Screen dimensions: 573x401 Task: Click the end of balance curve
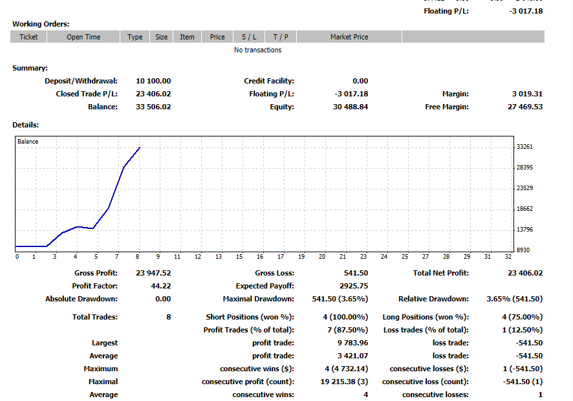(x=140, y=147)
